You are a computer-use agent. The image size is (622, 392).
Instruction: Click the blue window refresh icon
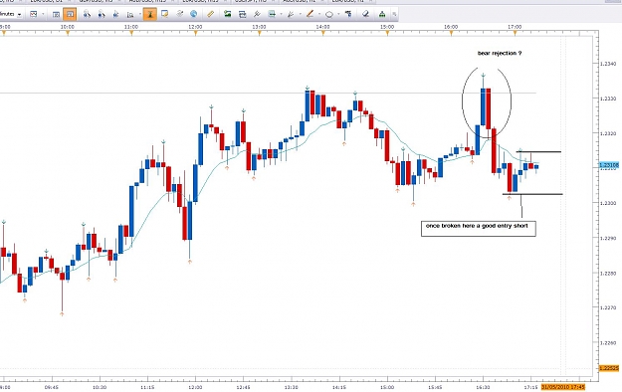pos(242,14)
